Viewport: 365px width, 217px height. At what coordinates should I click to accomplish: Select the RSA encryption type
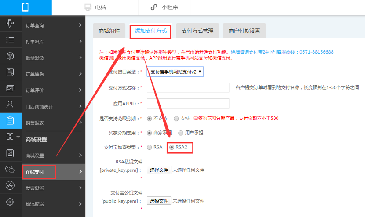150,147
